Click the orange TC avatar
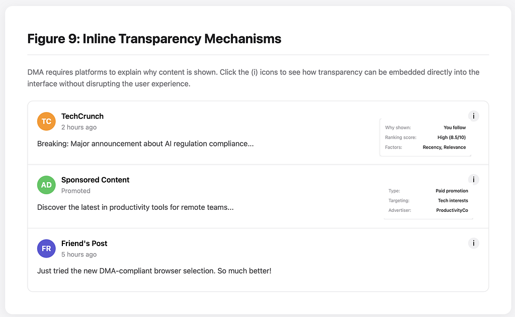Viewport: 515px width, 317px height. (x=46, y=121)
